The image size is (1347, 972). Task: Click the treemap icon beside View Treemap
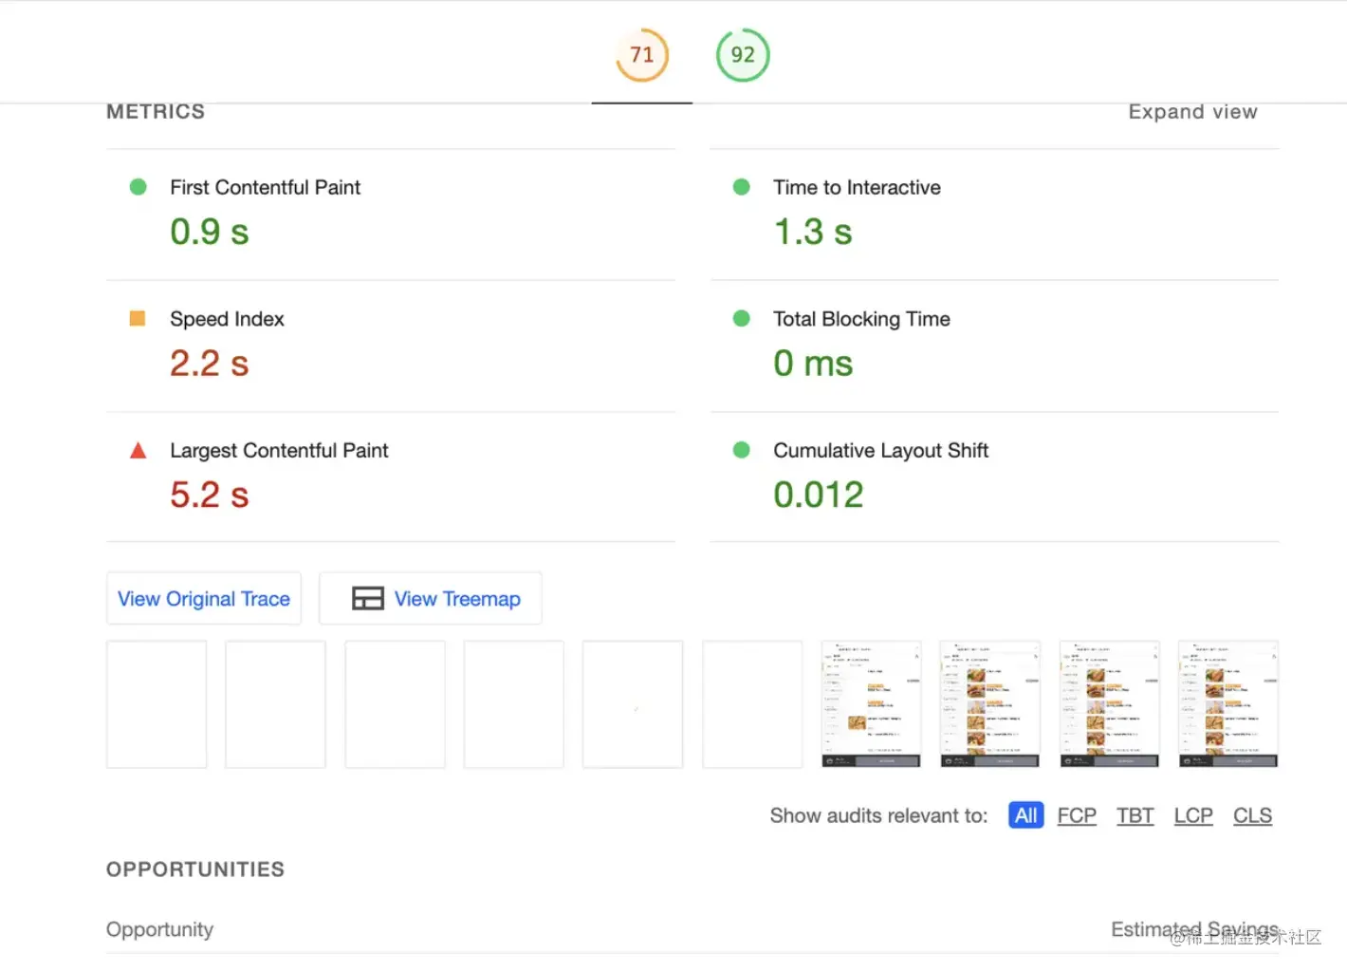coord(367,598)
